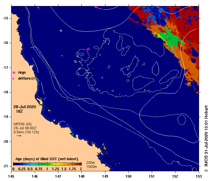
Task: Click the latitude label '-18'
Action: (5, 92)
